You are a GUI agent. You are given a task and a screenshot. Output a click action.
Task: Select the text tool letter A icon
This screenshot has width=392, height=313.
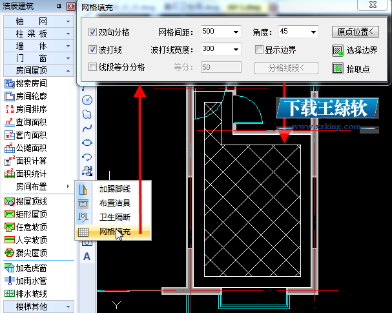click(x=87, y=257)
